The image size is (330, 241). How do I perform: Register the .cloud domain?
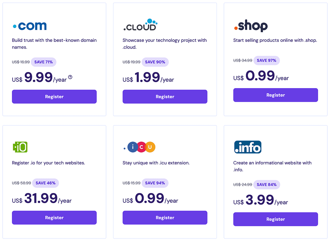tap(165, 97)
